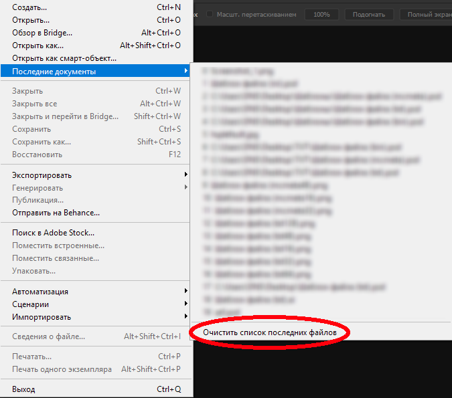Toggle 'Масшт. перетаскиванием' checkbox
The image size is (452, 398).
[210, 14]
